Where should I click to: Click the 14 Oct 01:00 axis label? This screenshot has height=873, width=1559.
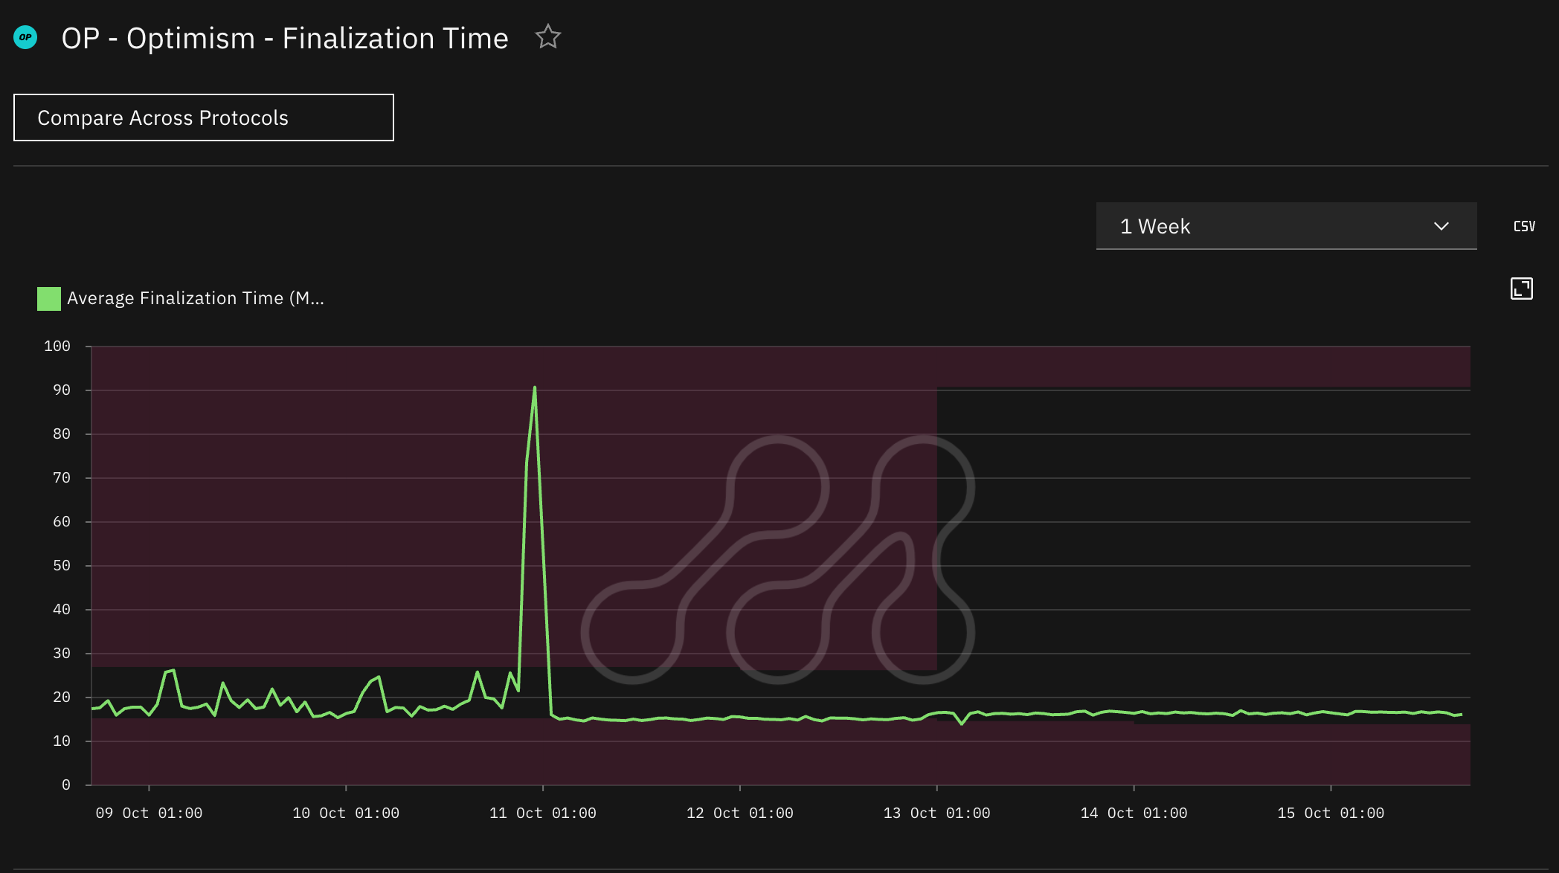(1134, 813)
